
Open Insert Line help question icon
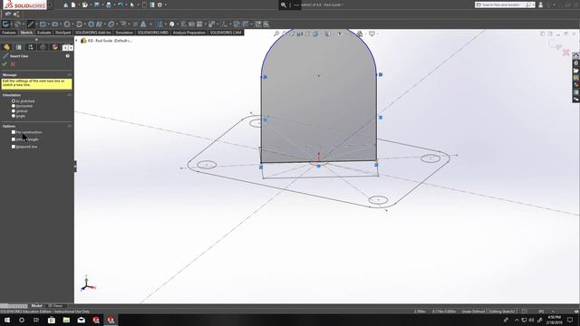(x=68, y=56)
